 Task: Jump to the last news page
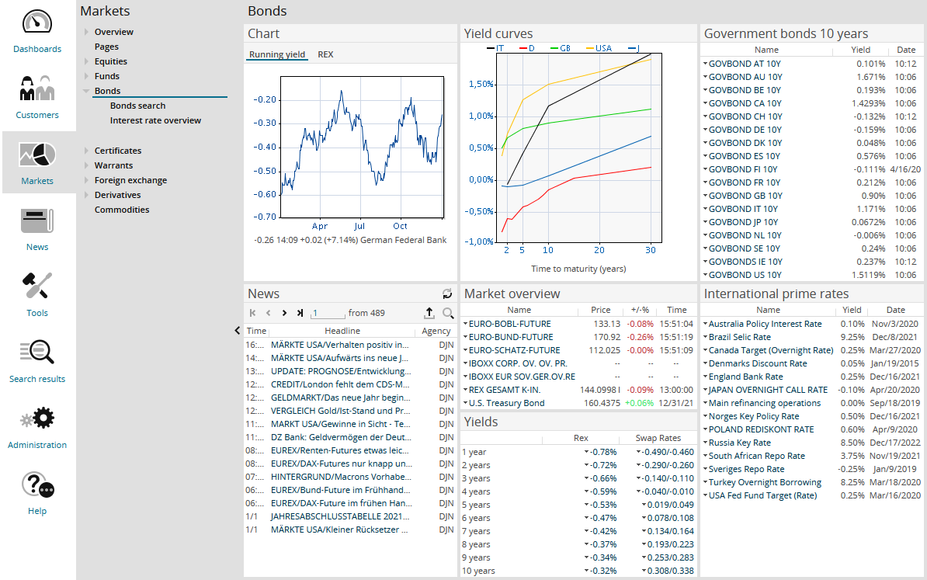coord(300,313)
